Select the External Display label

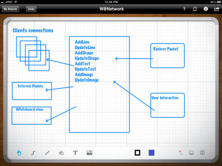pyautogui.click(x=31, y=86)
